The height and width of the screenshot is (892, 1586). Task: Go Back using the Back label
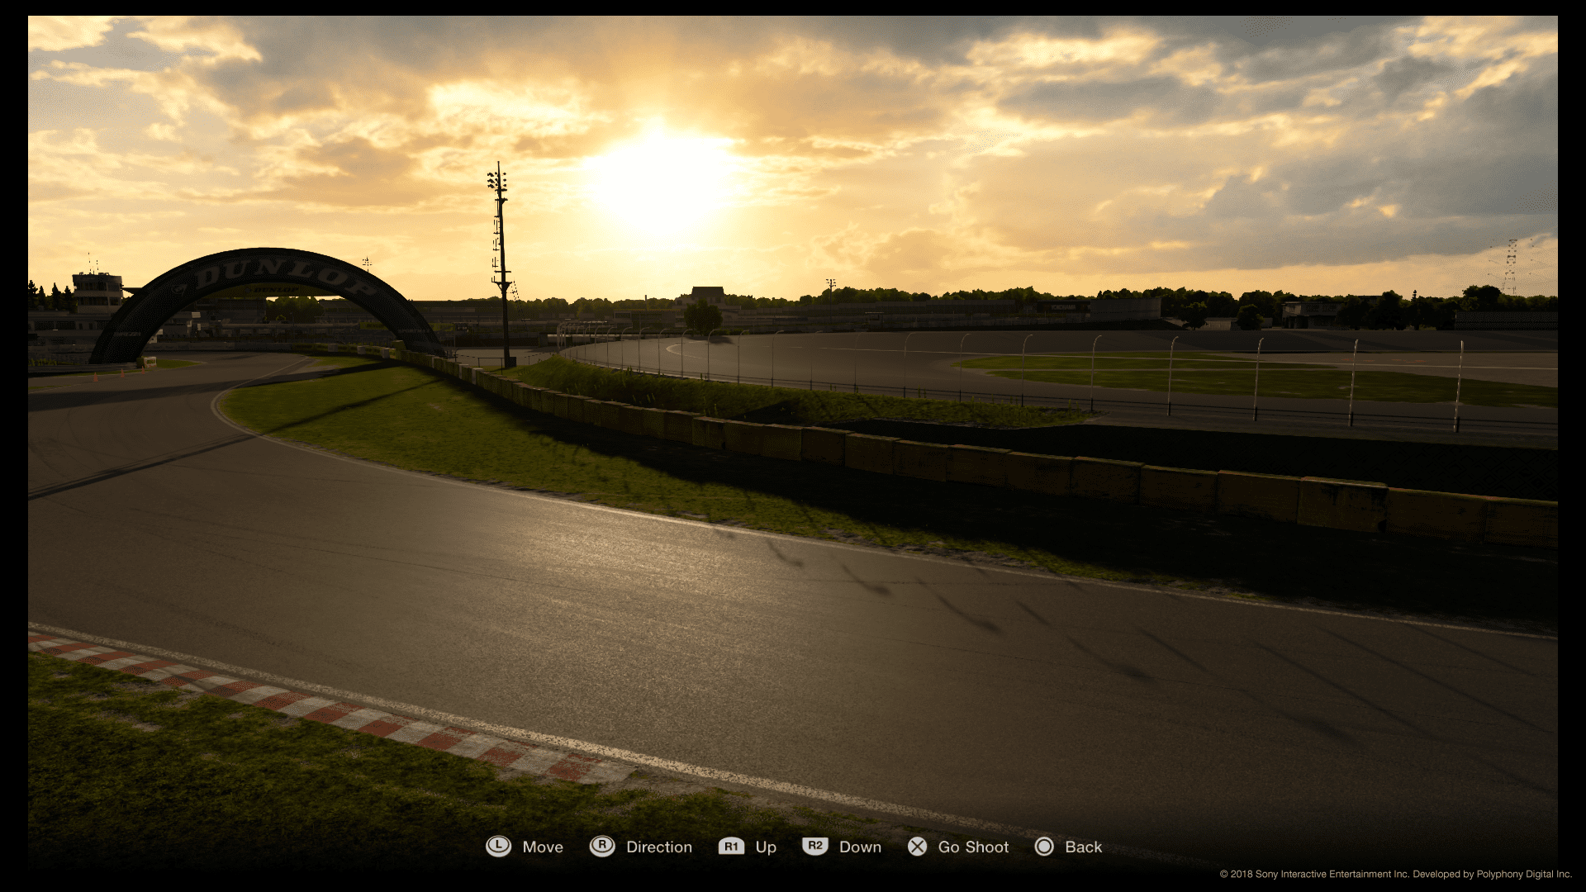click(x=1083, y=847)
